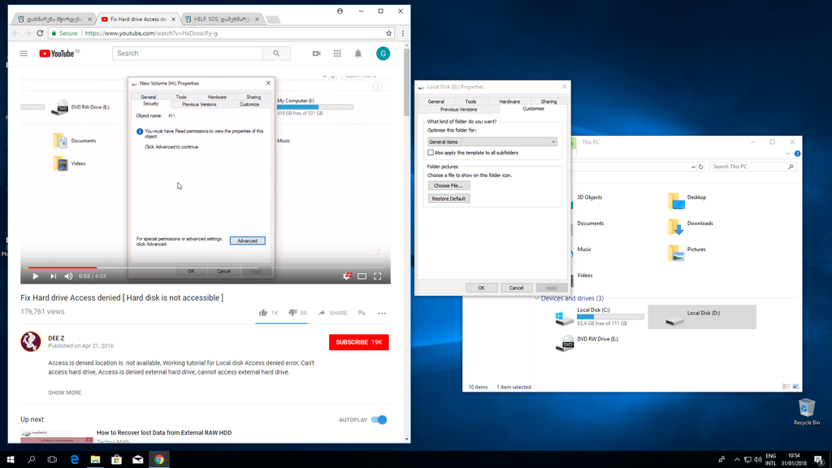Viewport: 832px width, 468px height.
Task: Open the Chrome three-dot menu
Action: point(403,32)
